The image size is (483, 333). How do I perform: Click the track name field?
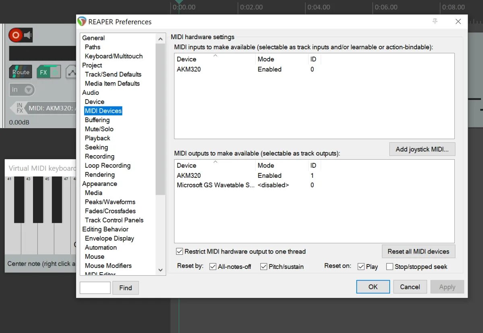click(x=42, y=53)
